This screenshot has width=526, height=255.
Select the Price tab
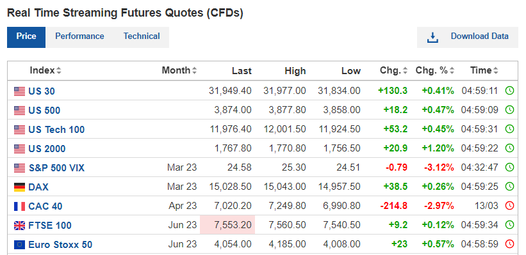(x=26, y=36)
